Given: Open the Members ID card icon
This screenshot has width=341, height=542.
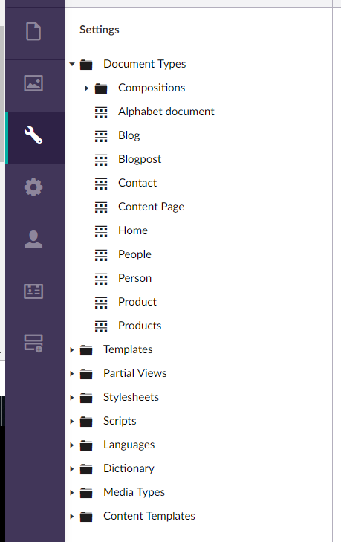Looking at the screenshot, I should click(33, 291).
